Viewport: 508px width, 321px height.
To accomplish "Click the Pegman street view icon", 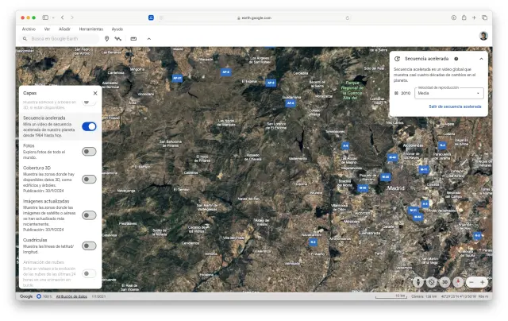I will coord(418,282).
